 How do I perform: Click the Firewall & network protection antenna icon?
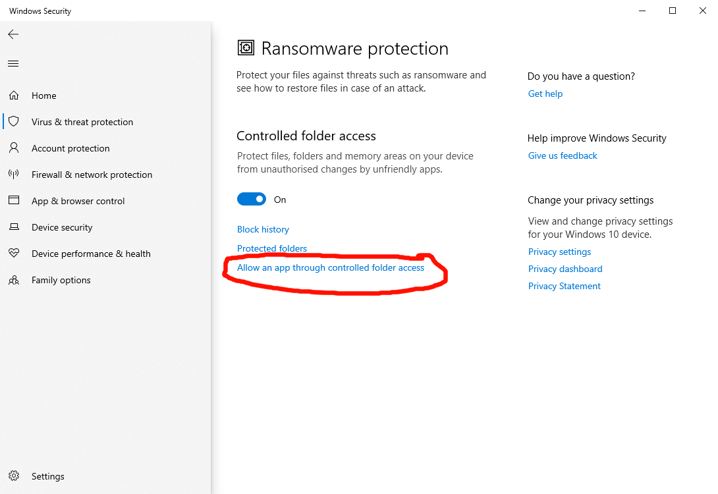[14, 175]
